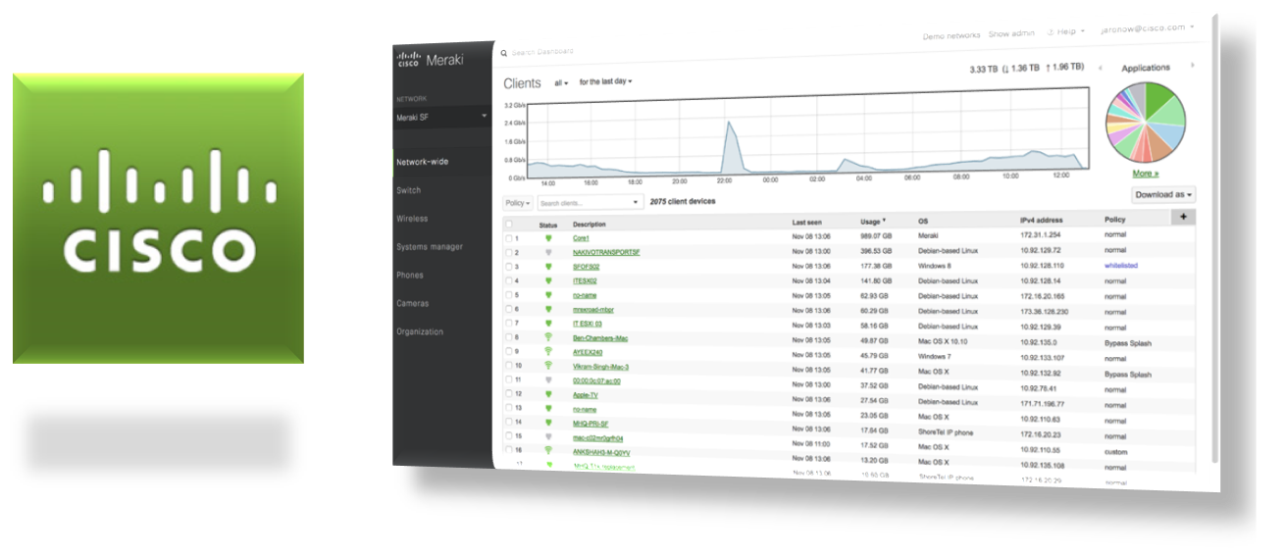Sort by the Description column header
This screenshot has width=1284, height=556.
point(590,225)
